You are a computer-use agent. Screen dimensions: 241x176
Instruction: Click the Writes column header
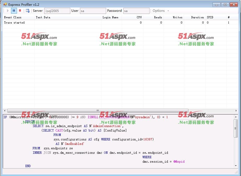174,17
